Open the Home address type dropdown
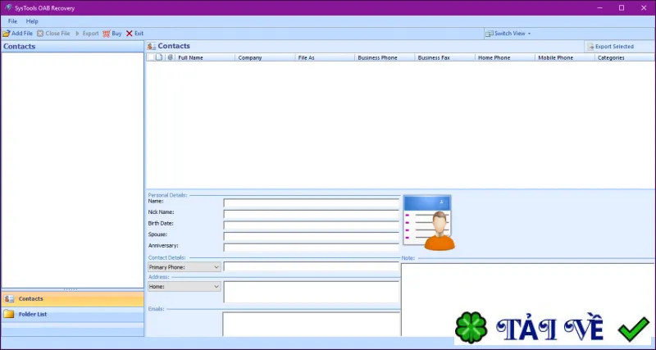Image resolution: width=656 pixels, height=350 pixels. pos(184,286)
